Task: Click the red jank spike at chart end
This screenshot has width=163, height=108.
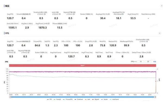Action: 155,81
